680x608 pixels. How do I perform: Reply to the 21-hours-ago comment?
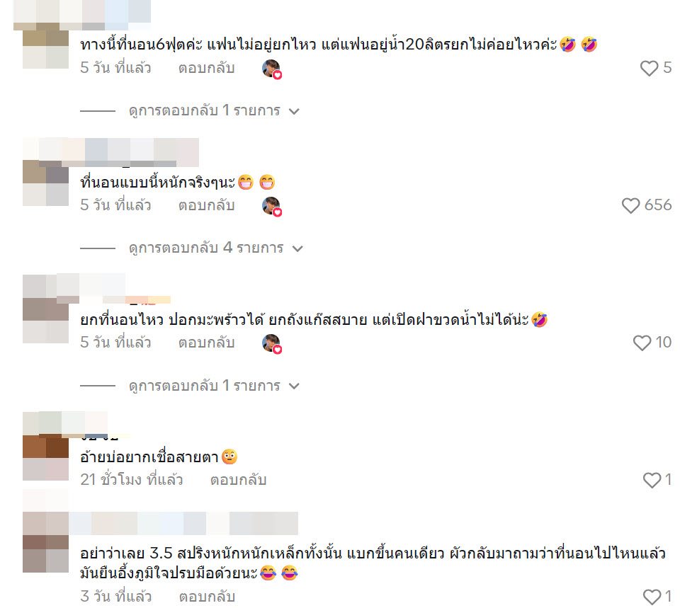238,480
